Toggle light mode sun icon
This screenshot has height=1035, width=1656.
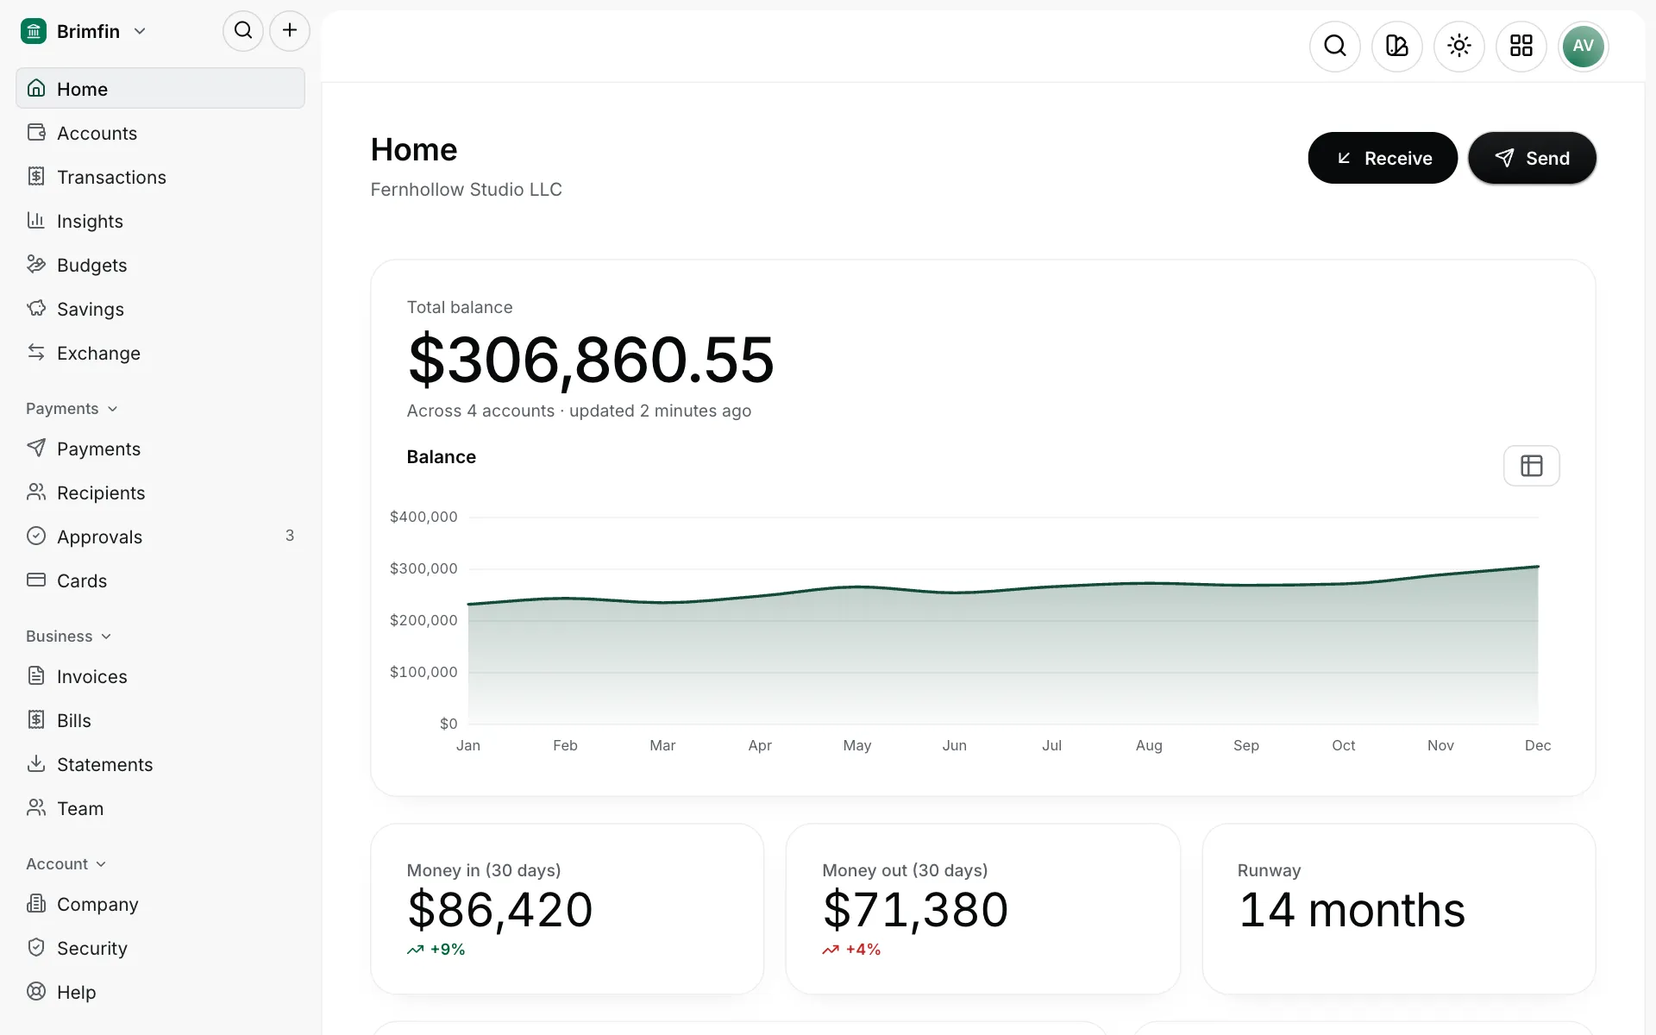coord(1459,46)
